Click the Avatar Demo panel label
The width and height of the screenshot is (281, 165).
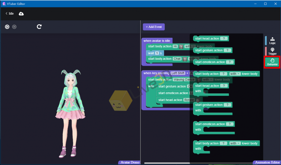(130, 163)
